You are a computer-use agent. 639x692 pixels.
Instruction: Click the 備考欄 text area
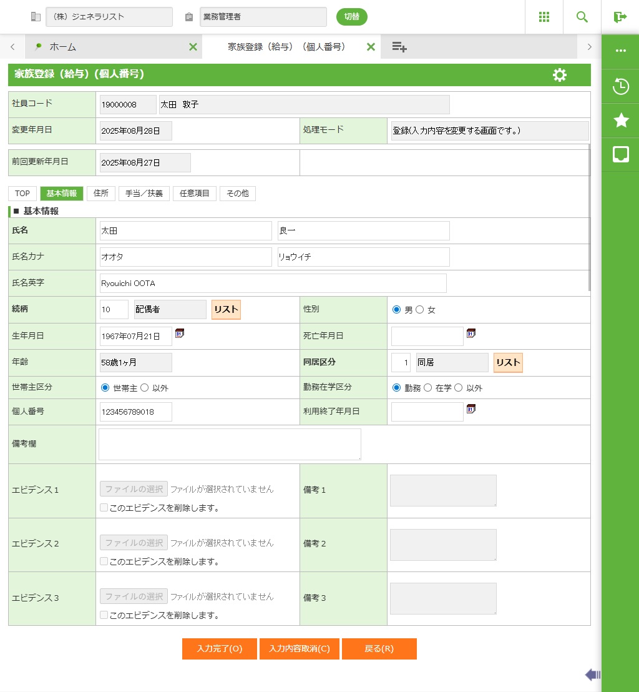230,444
